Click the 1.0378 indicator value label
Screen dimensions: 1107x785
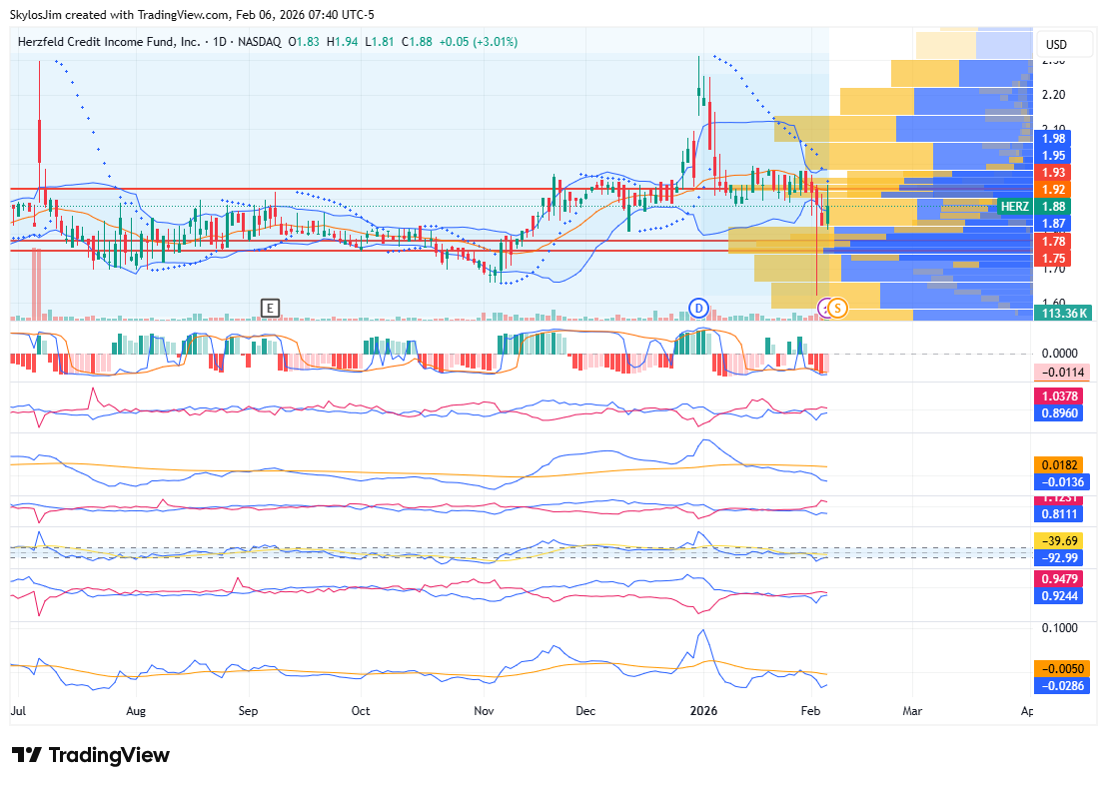click(x=1058, y=396)
